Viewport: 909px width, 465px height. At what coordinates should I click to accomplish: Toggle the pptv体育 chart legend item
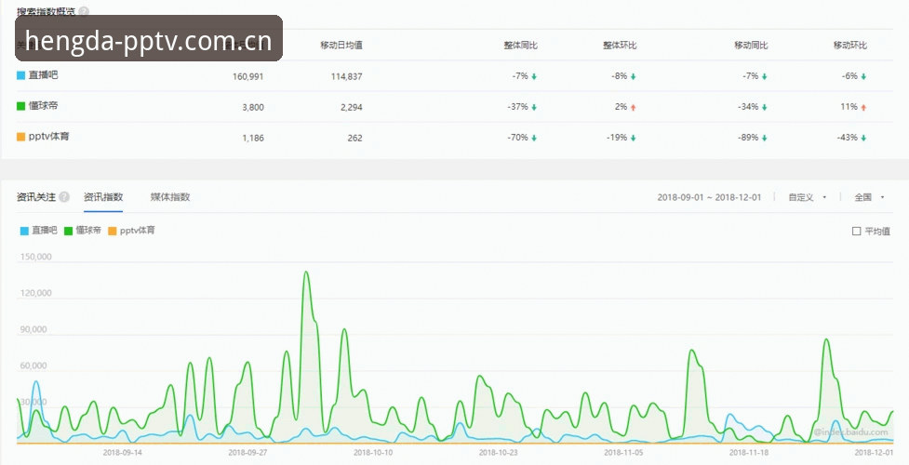[x=131, y=231]
